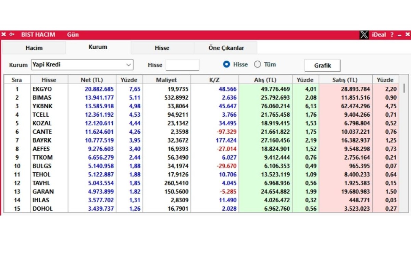Click maliyet value 260,5410 for TAVHL

pyautogui.click(x=176, y=183)
